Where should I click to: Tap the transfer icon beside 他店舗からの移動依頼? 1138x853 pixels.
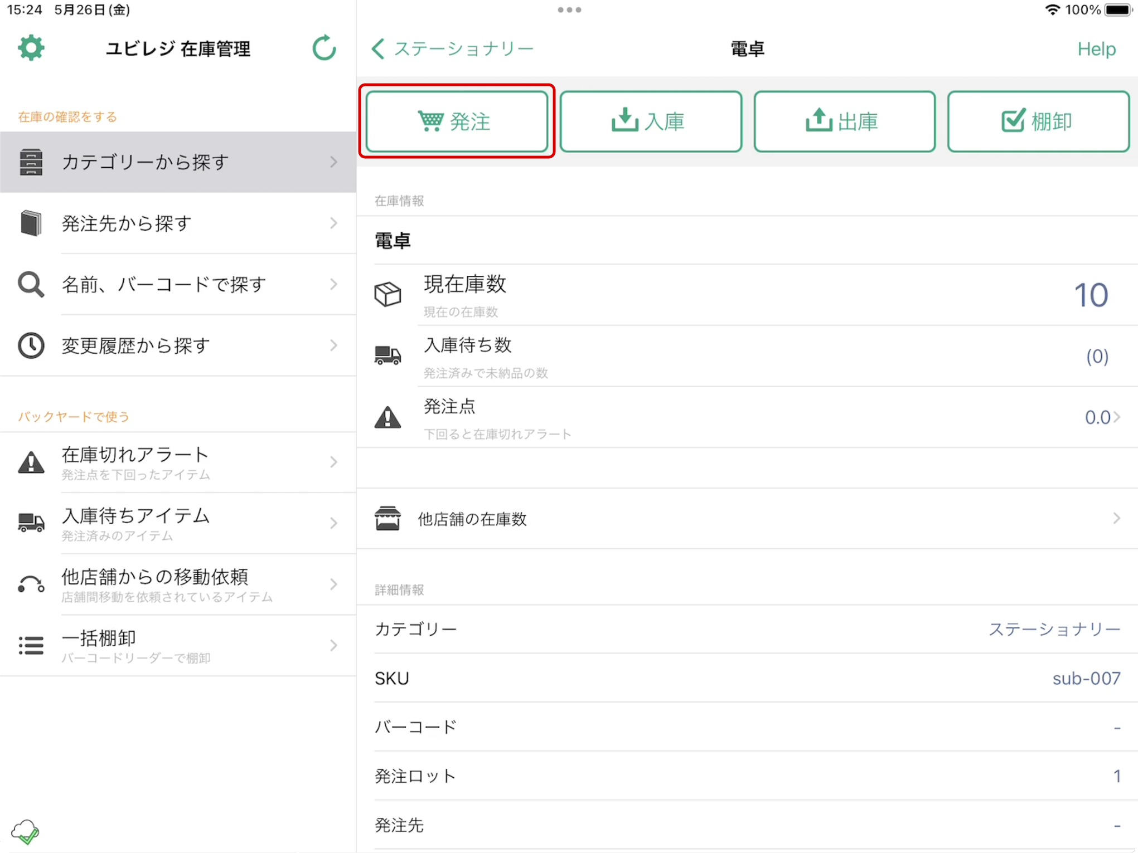tap(31, 584)
